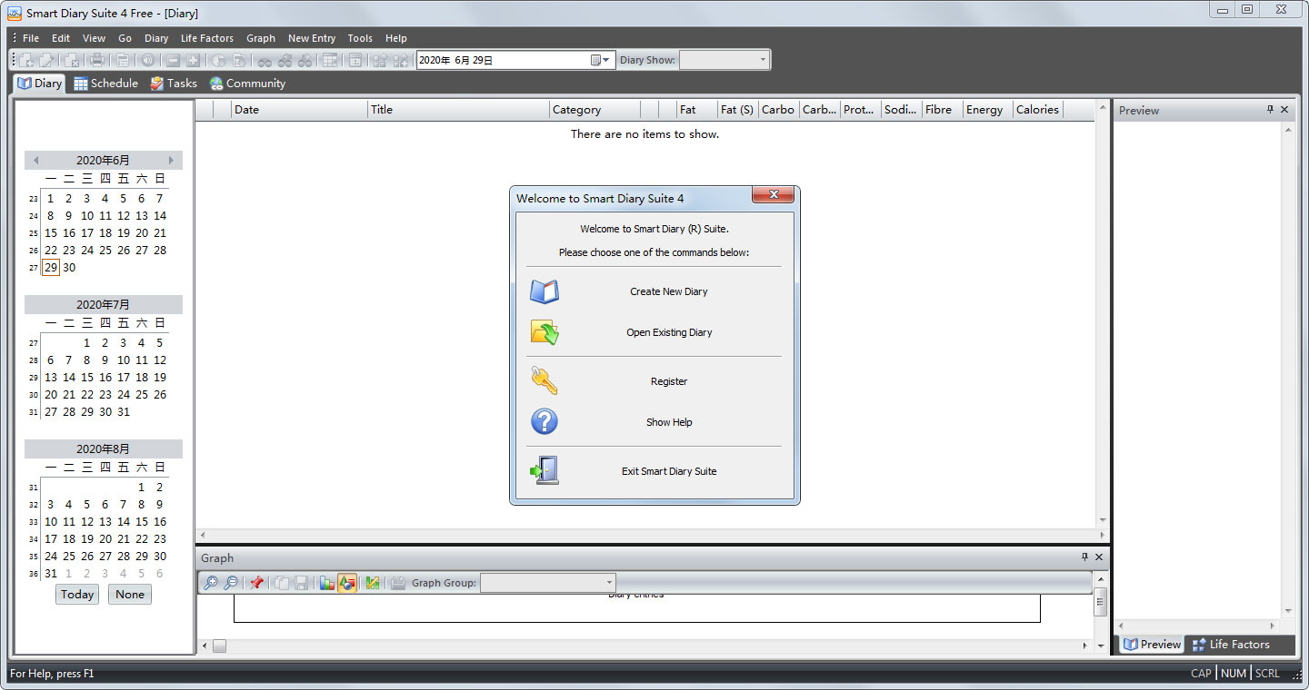Expand the Graph Group dropdown
1309x690 pixels.
coord(609,583)
